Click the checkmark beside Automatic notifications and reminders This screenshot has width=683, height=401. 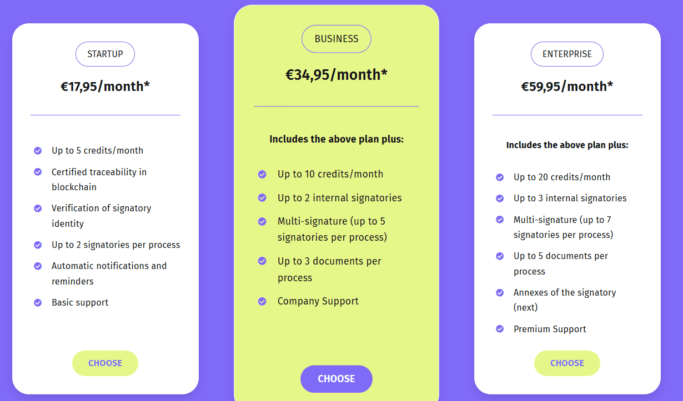[38, 266]
